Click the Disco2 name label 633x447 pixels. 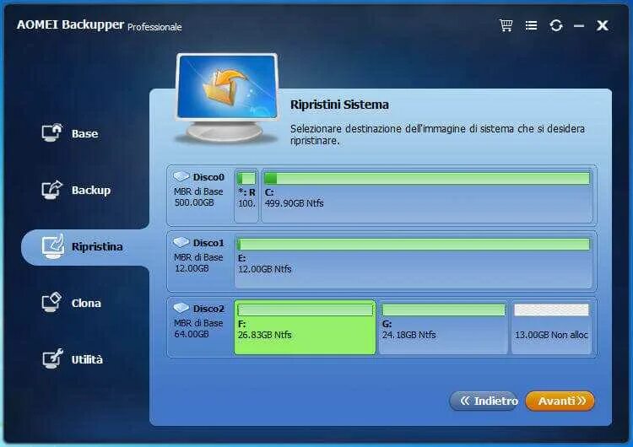click(x=208, y=309)
